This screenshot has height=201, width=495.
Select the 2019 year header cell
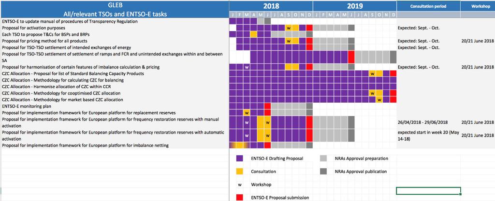(x=355, y=6)
